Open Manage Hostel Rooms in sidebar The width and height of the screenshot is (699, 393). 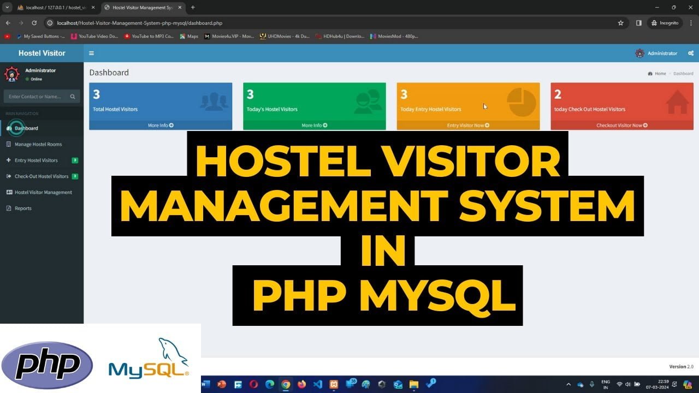(38, 144)
